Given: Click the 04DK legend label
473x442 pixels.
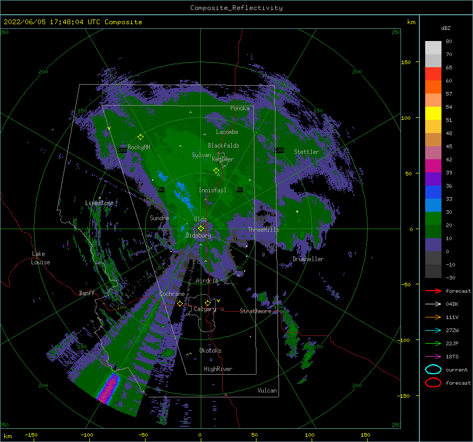Looking at the screenshot, I should 452,304.
